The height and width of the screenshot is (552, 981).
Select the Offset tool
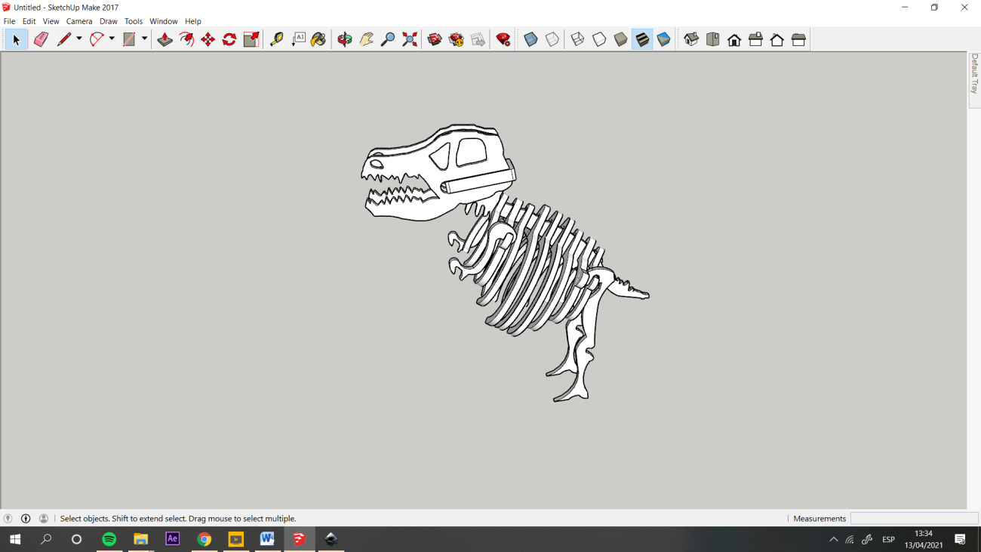pos(186,40)
